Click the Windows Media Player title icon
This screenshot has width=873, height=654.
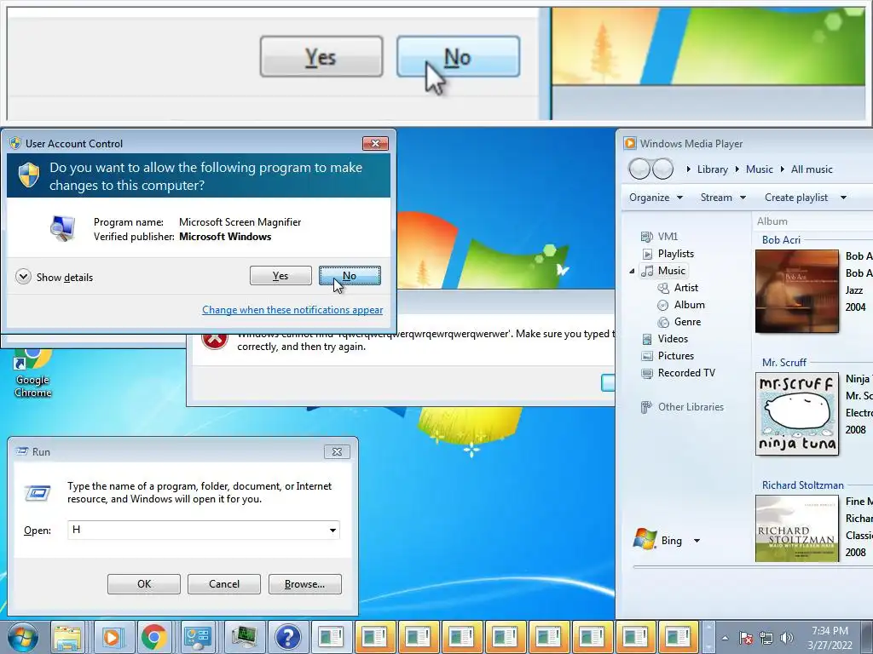coord(630,143)
